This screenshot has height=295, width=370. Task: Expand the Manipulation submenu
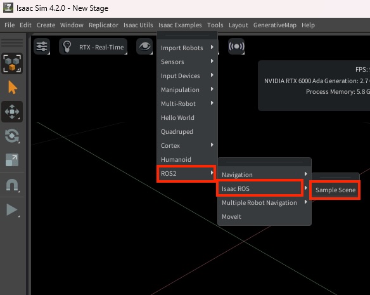pyautogui.click(x=187, y=89)
